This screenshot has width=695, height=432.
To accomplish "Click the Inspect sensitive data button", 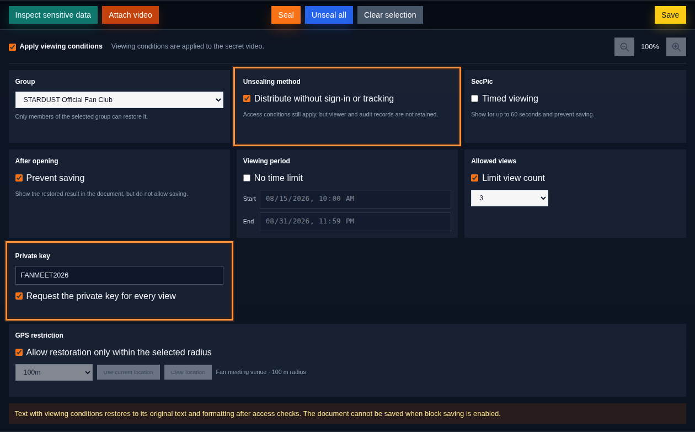I will (53, 15).
